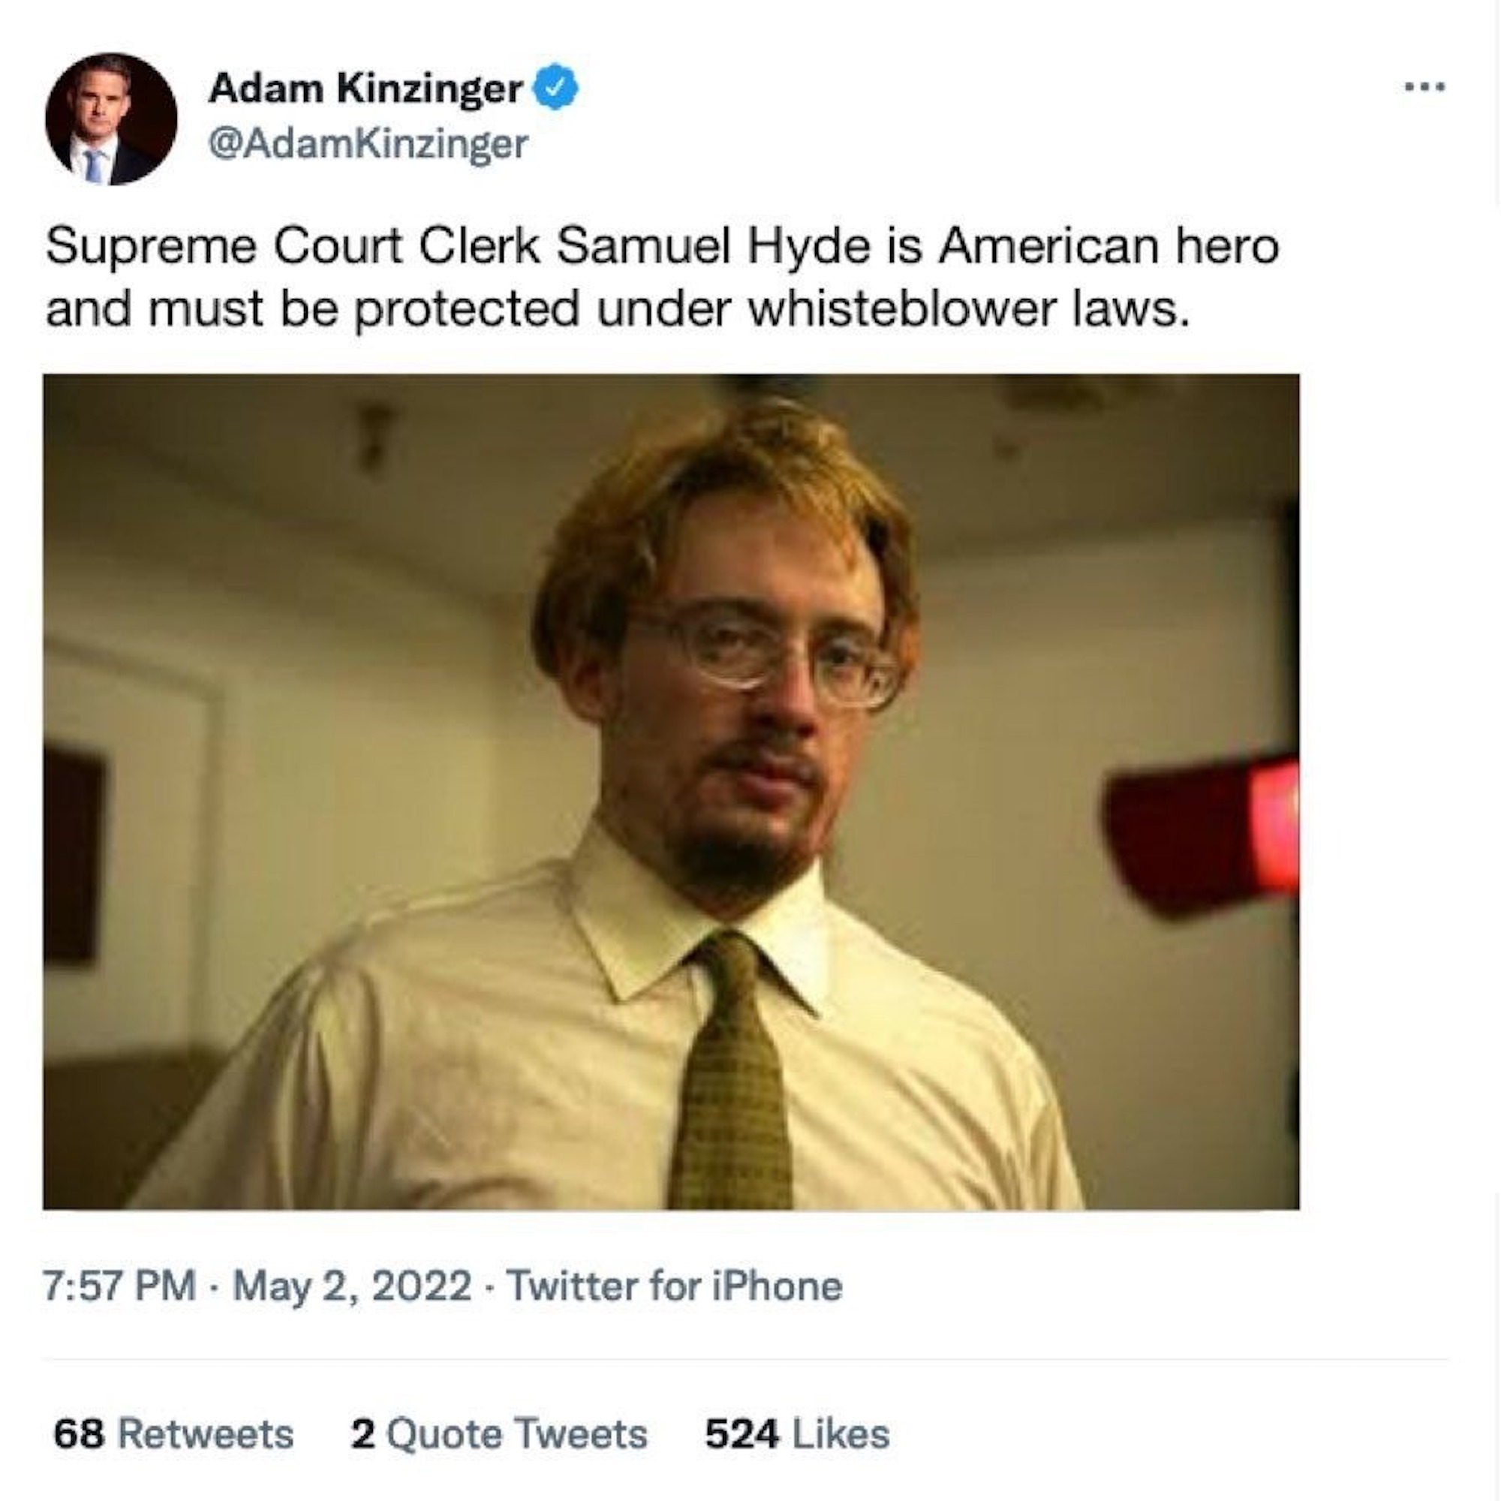1501x1501 pixels.
Task: Click the May 2, 2022 date
Action: pos(352,1286)
